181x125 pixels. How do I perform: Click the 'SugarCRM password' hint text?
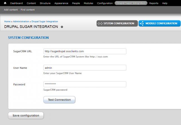(55, 90)
